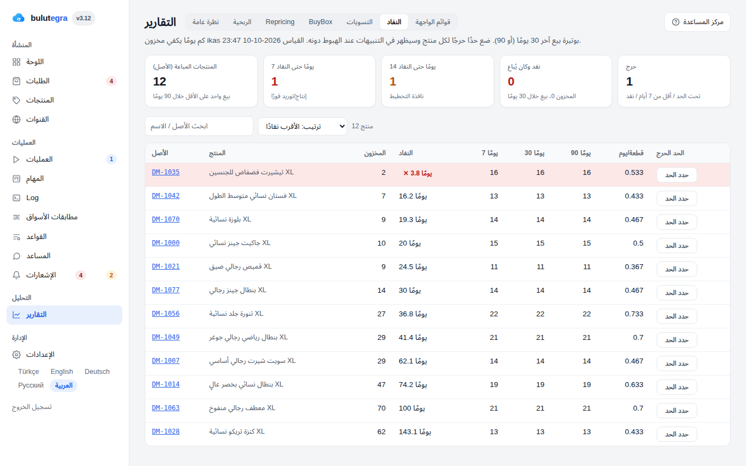Click the العمليات play icon
Image resolution: width=746 pixels, height=466 pixels.
click(x=16, y=160)
